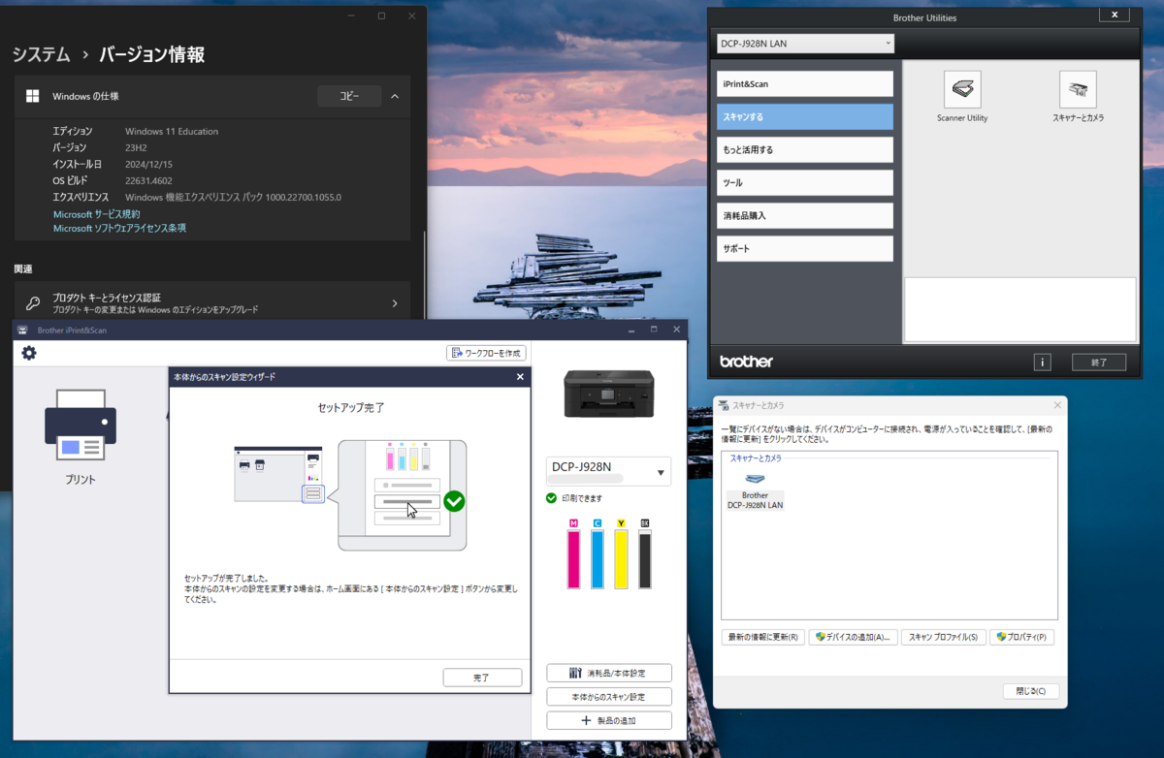Click the info button in Brother Utilities
Image resolution: width=1164 pixels, height=758 pixels.
click(1043, 362)
